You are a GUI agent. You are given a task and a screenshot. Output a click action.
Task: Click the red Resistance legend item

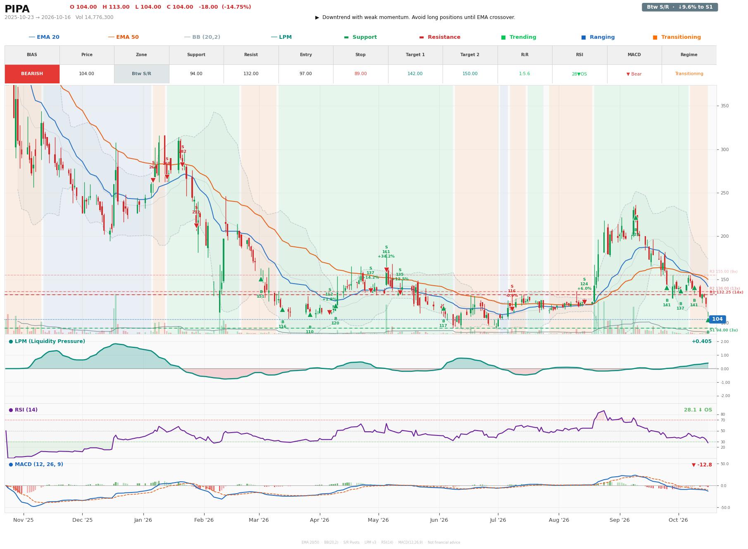pos(440,37)
